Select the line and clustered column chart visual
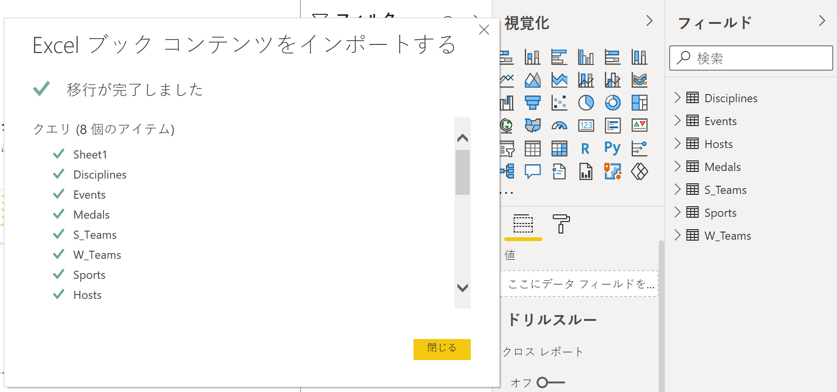Screen dimensions: 838x392 coord(613,80)
